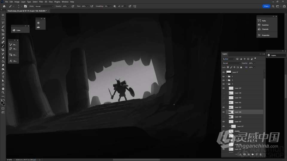Open the layer filter Kind dropdown
This screenshot has height=161, width=287.
[x=228, y=59]
